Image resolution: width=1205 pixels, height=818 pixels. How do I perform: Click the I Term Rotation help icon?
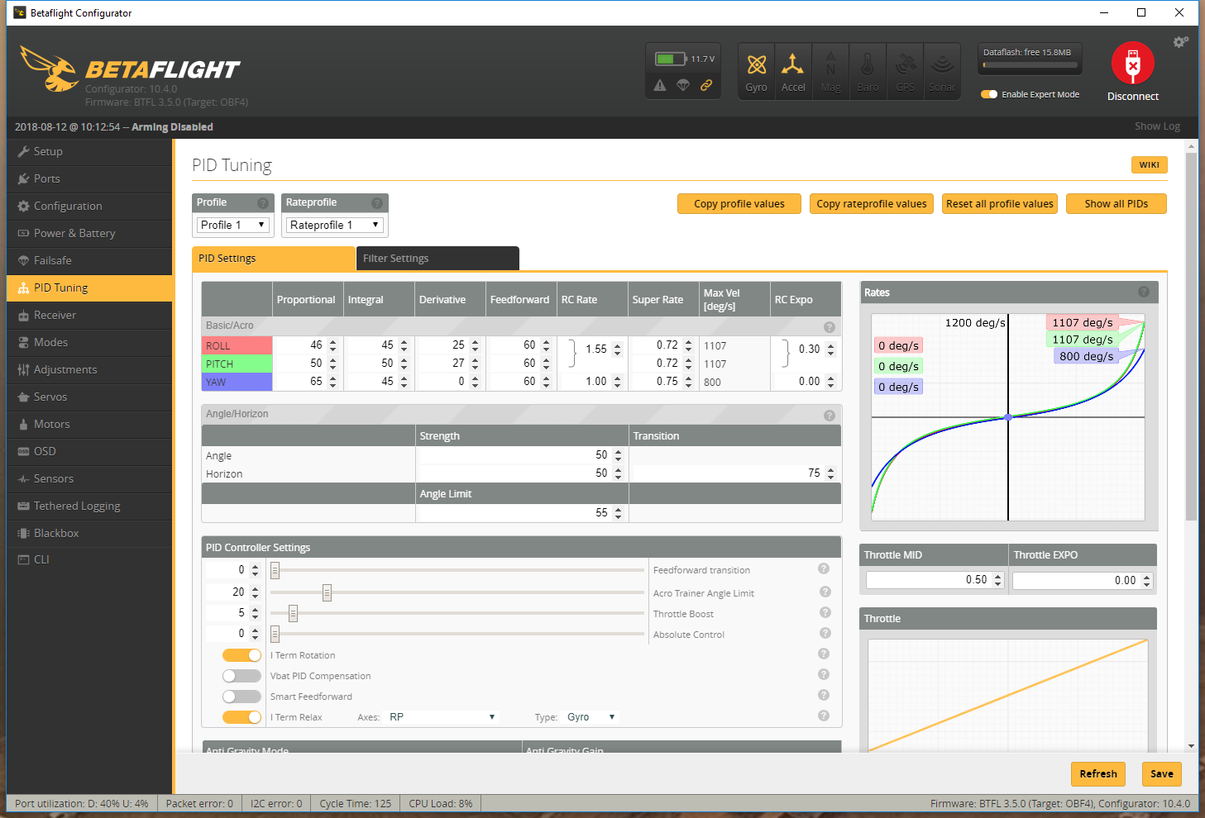tap(824, 654)
